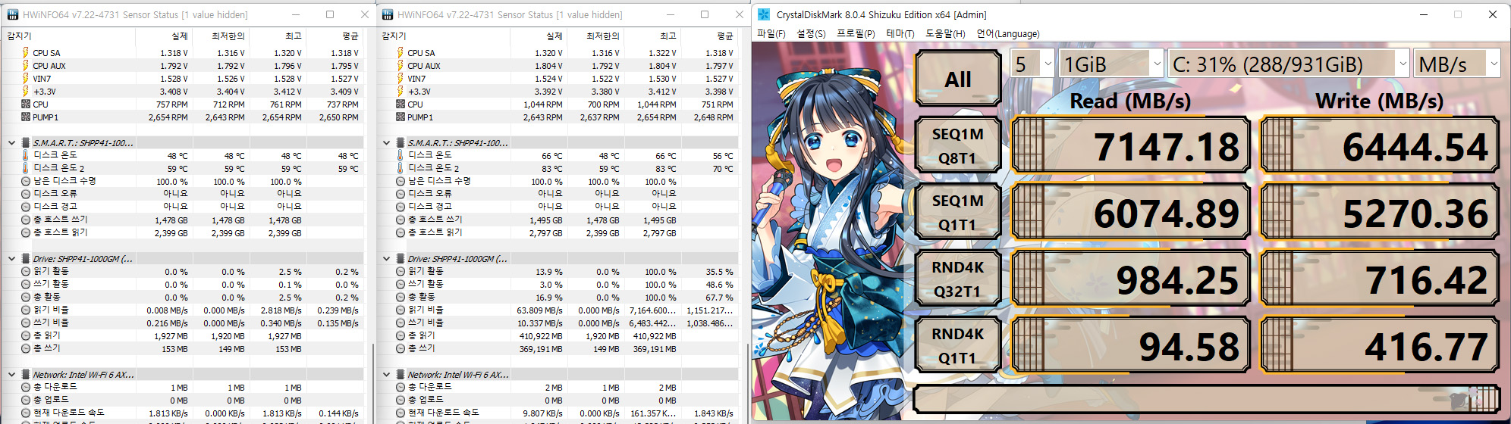Screen dimensions: 1511x424
Task: Collapse S.M.A.R.T. SHPP41 group in right HWiNFO
Action: pos(386,142)
